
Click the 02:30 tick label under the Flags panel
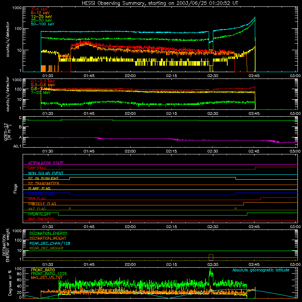pyautogui.click(x=213, y=227)
